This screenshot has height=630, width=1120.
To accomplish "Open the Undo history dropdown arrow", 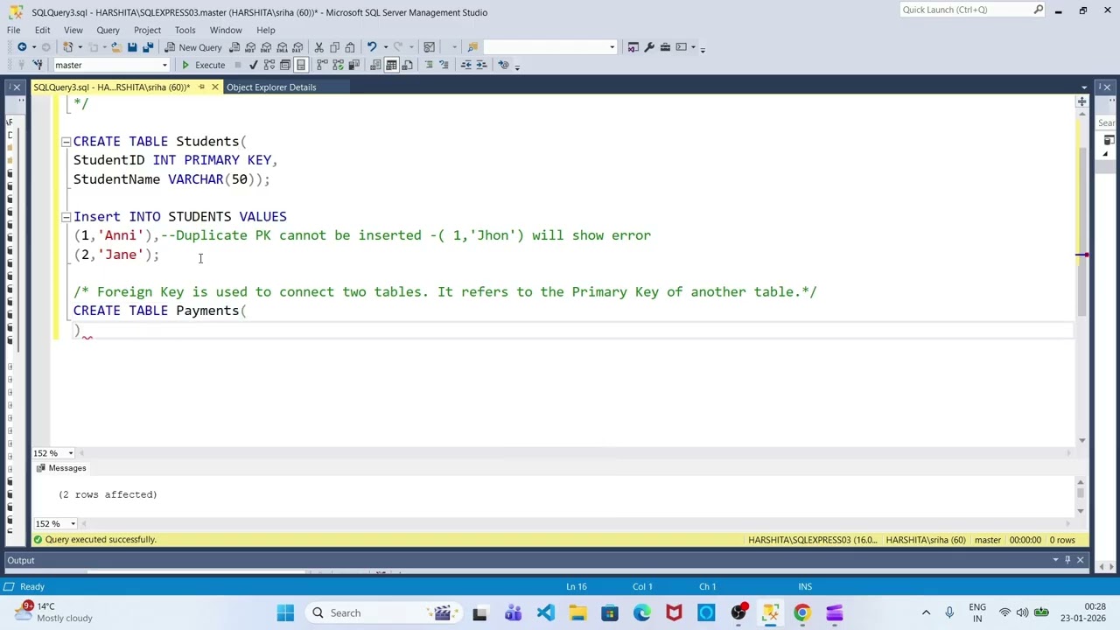I will [x=386, y=47].
